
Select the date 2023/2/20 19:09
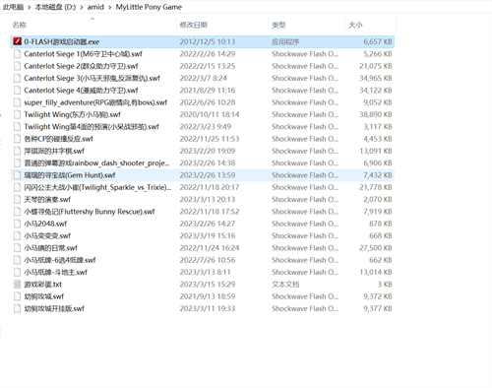coord(208,151)
